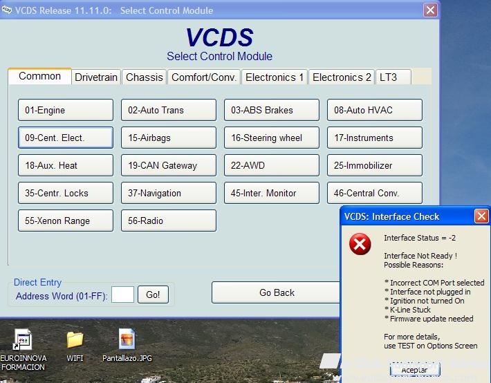Click the 'use TEST on Options Screen' line
The image size is (491, 383).
pos(431,346)
